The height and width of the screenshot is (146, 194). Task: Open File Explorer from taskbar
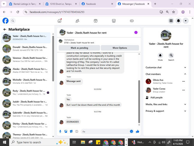pyautogui.click(x=83, y=142)
